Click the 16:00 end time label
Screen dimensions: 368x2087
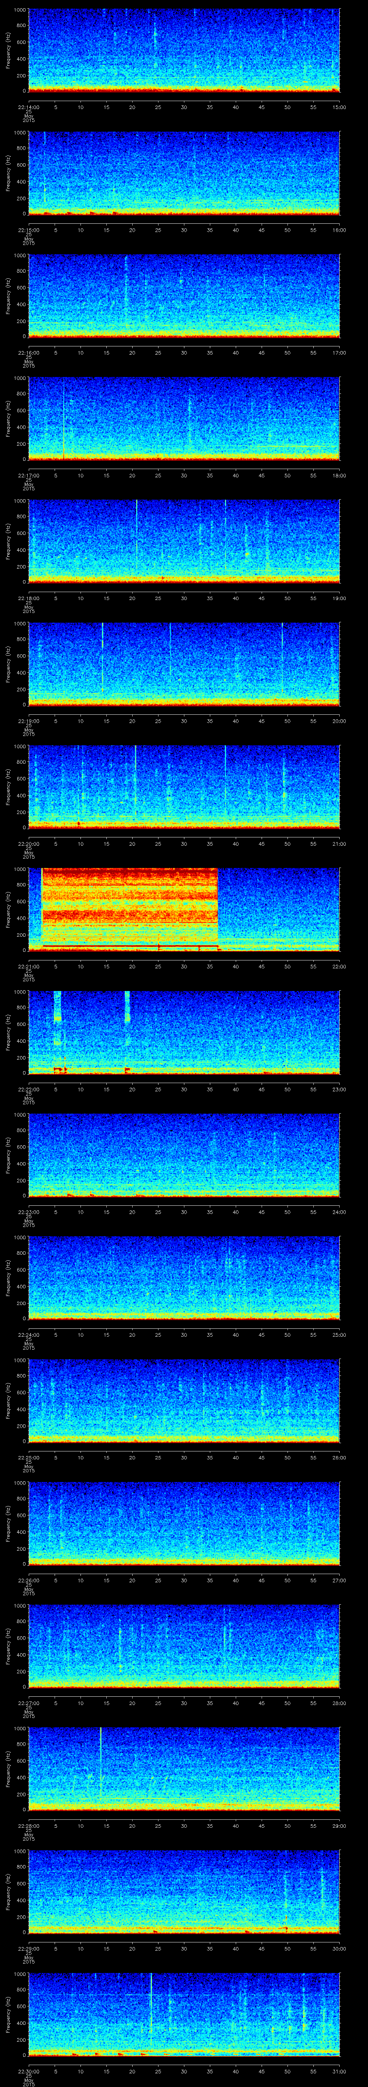tap(339, 230)
